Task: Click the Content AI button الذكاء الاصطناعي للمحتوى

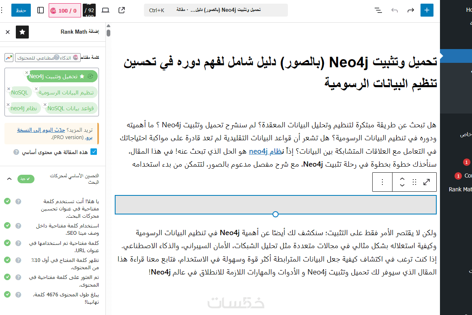Action: (x=48, y=58)
